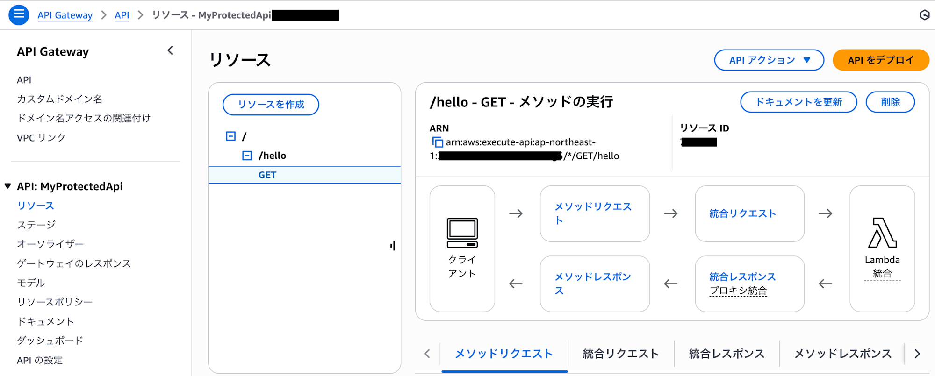The image size is (935, 376).
Task: Copy the ARN with the copy icon
Action: point(438,142)
